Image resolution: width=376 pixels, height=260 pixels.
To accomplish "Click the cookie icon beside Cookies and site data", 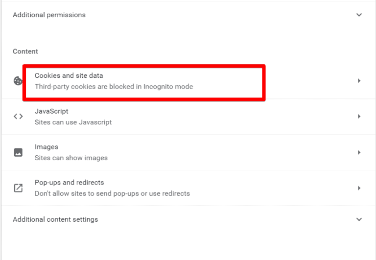I will click(18, 81).
